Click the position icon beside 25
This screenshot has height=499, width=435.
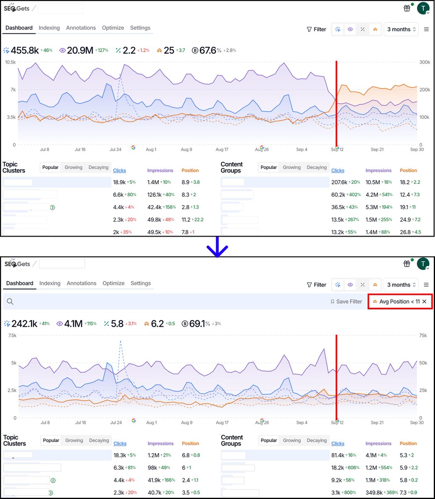pyautogui.click(x=159, y=51)
